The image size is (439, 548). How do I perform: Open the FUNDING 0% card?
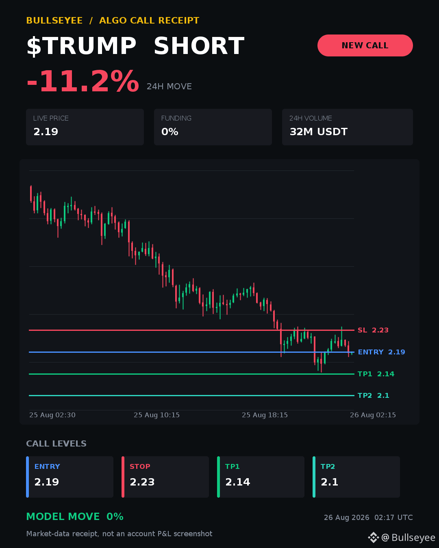coord(213,127)
